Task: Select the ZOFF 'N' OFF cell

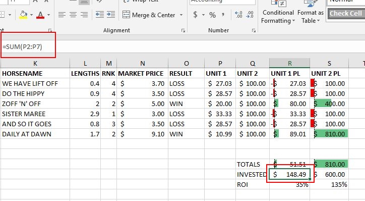Action: 35,104
